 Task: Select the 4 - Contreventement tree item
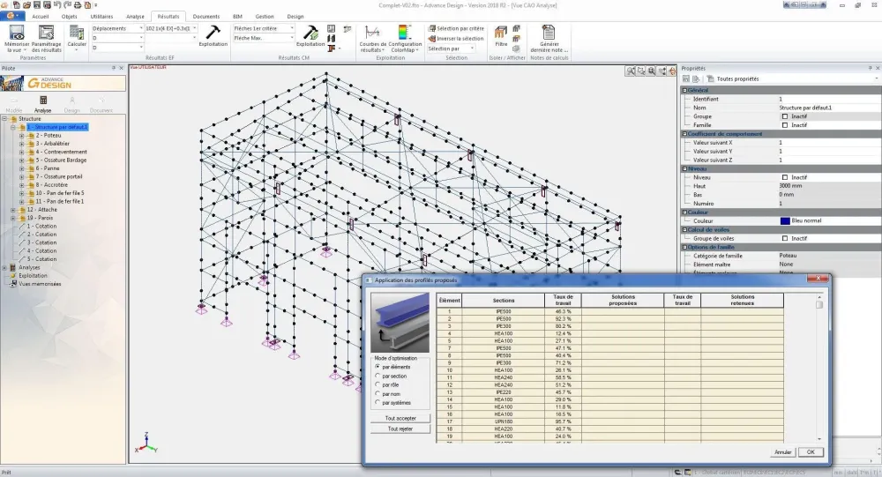(62, 152)
